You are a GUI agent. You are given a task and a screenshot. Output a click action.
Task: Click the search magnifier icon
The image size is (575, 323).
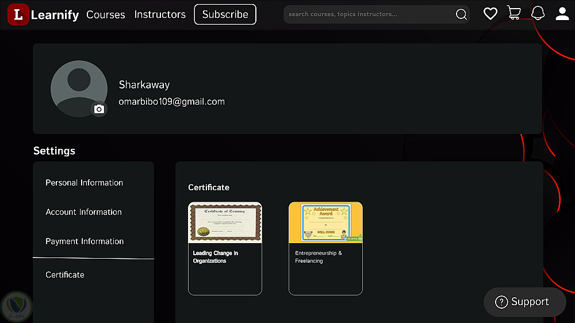tap(461, 14)
